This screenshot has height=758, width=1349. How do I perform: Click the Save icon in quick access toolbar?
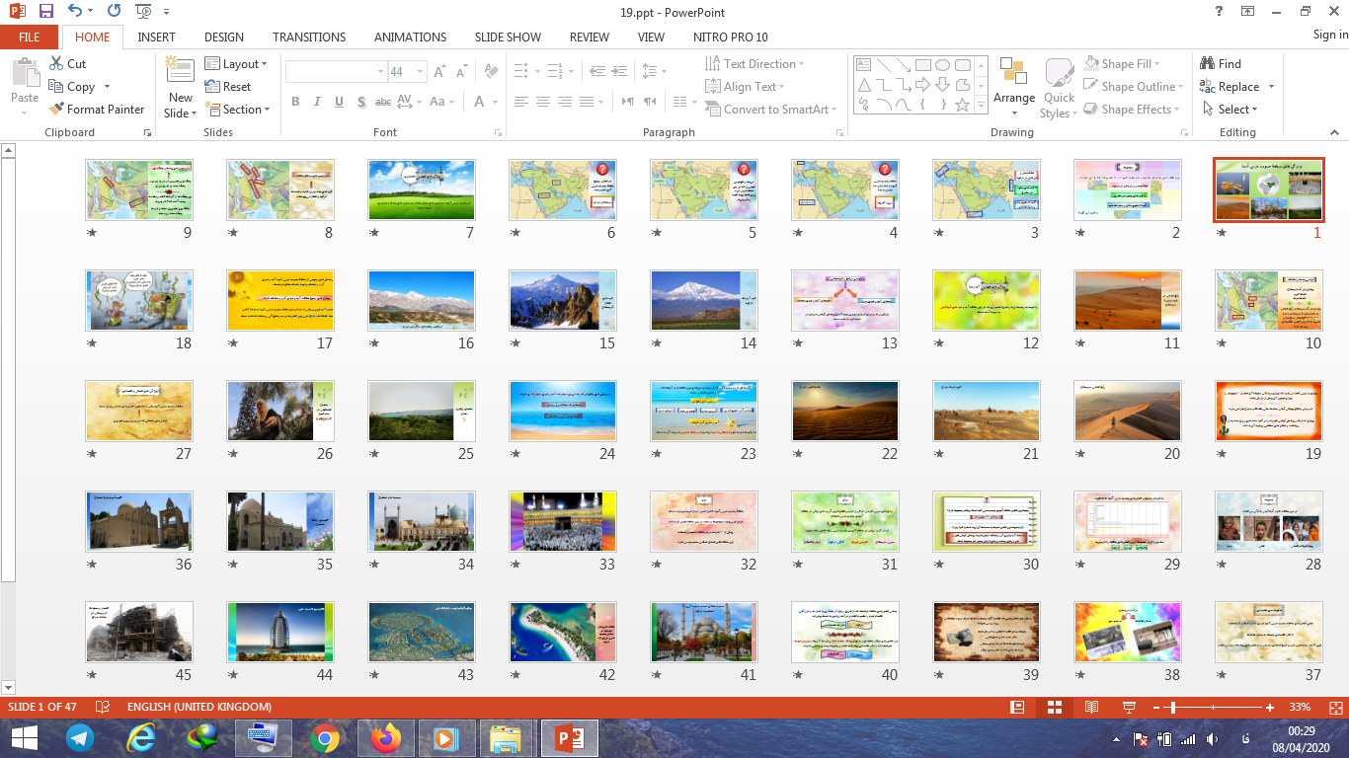pyautogui.click(x=46, y=12)
